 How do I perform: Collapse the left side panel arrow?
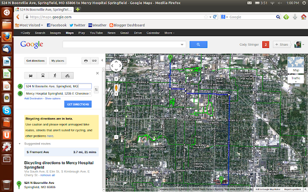(x=102, y=60)
